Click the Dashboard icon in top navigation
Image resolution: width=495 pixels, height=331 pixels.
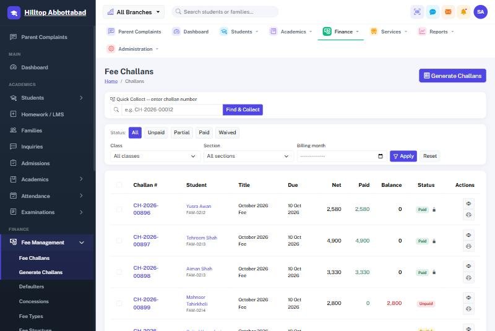click(x=176, y=32)
